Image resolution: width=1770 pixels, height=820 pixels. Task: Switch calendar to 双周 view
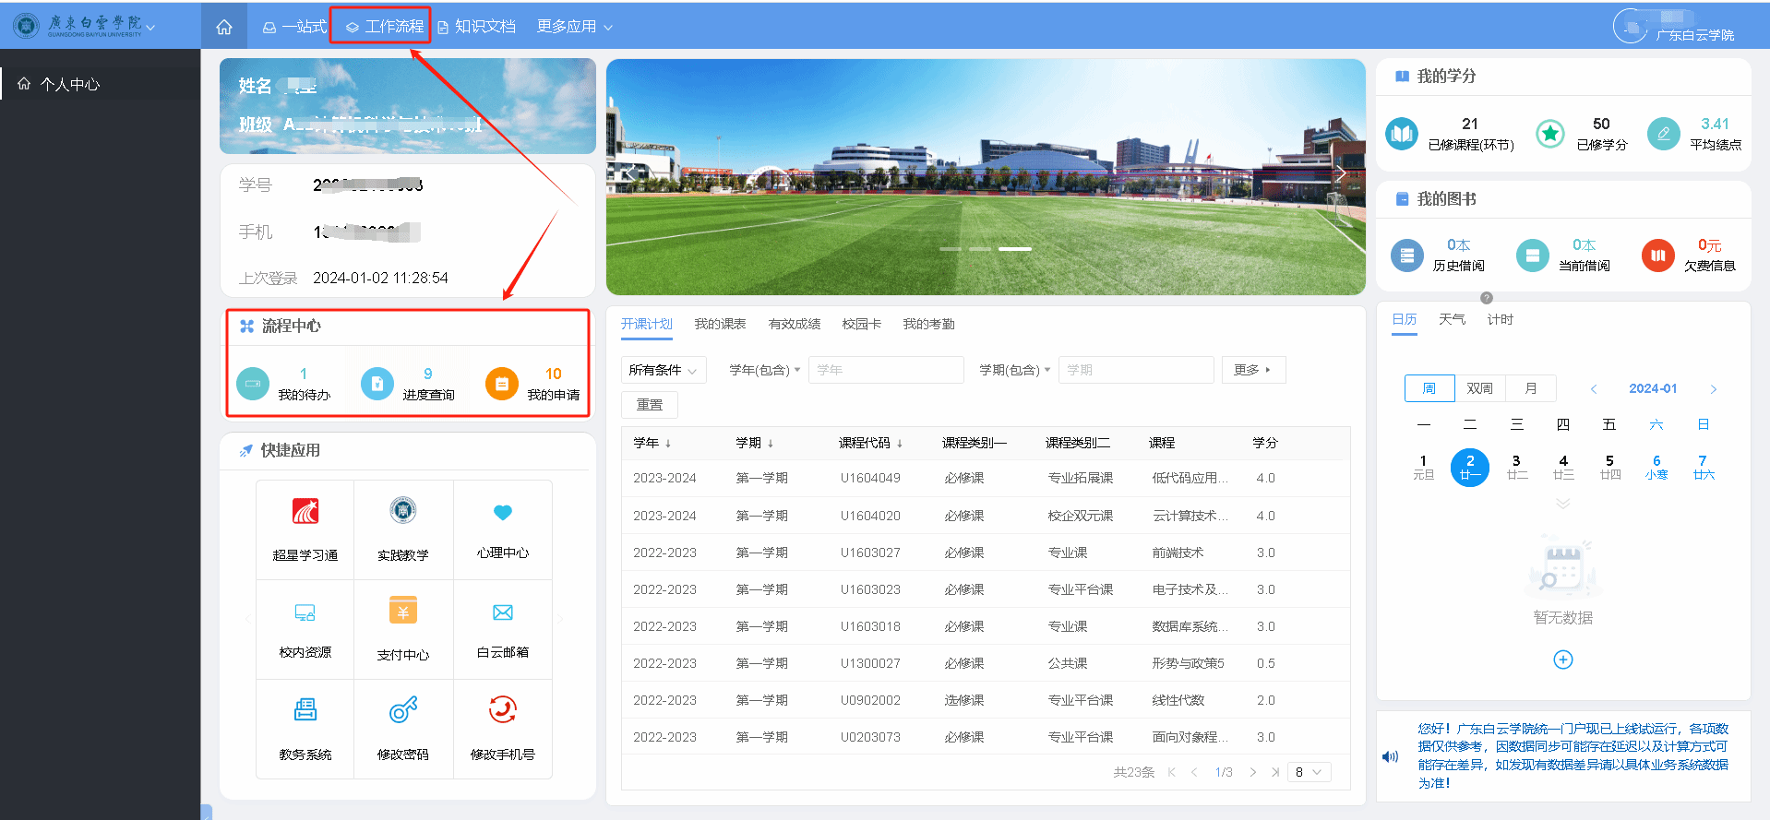tap(1479, 388)
